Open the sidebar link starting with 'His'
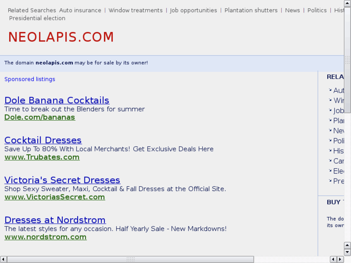Screen dimensions: 351x263 [338, 151]
